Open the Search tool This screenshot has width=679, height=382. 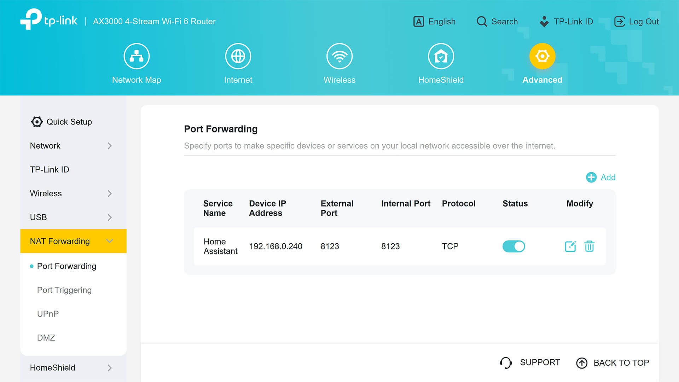[497, 22]
